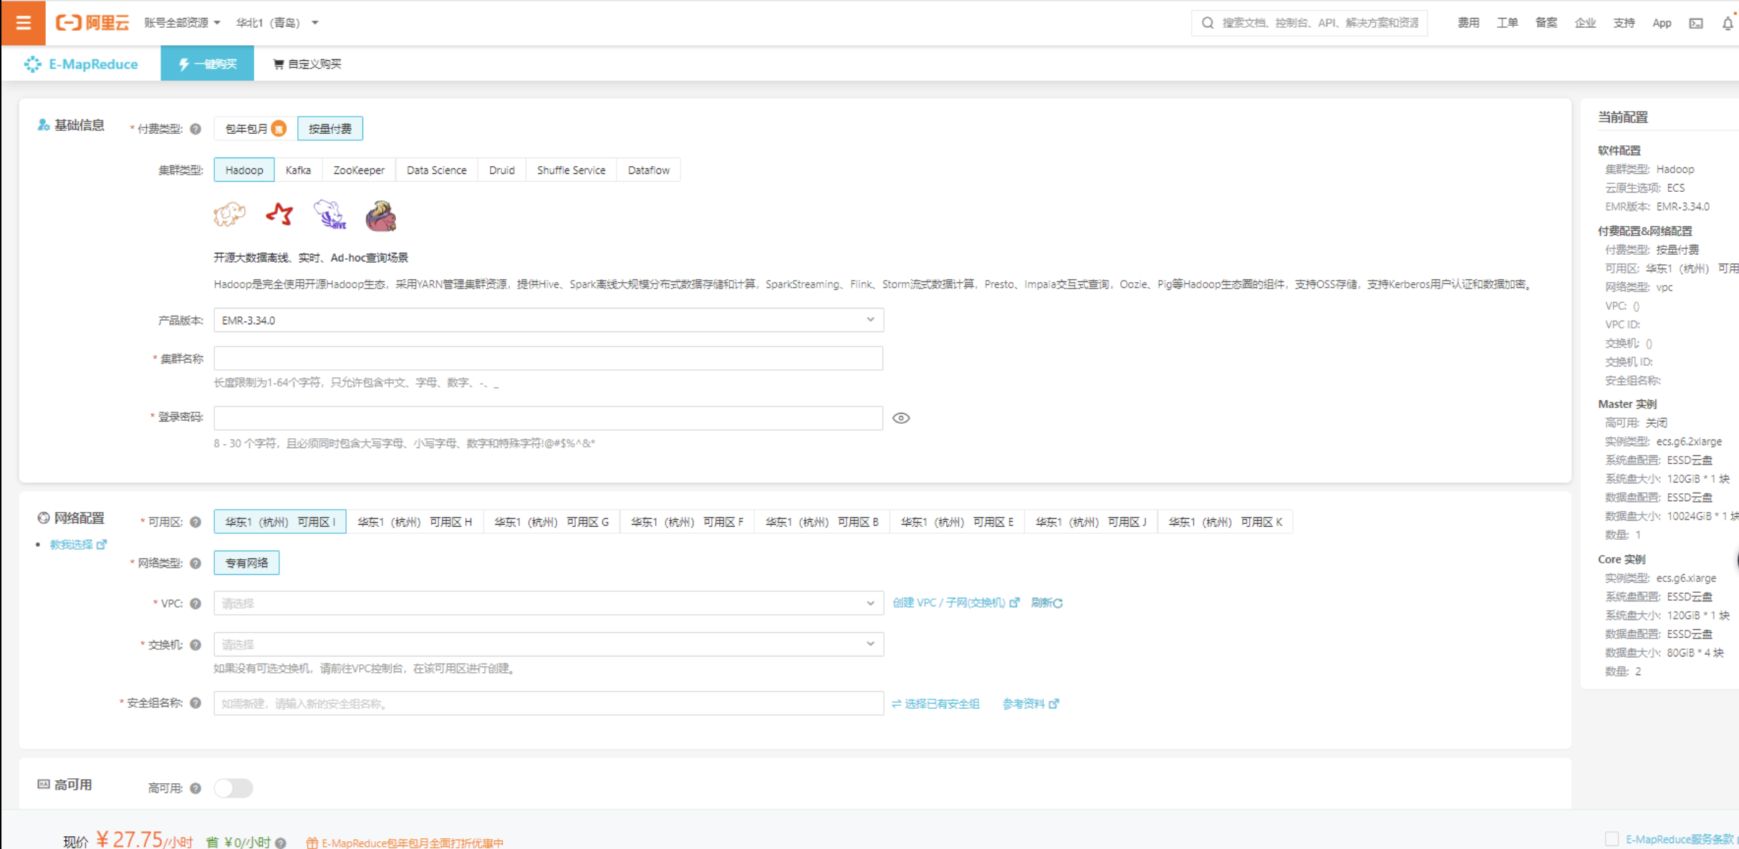Show password using the eye icon
1739x849 pixels.
pyautogui.click(x=901, y=418)
